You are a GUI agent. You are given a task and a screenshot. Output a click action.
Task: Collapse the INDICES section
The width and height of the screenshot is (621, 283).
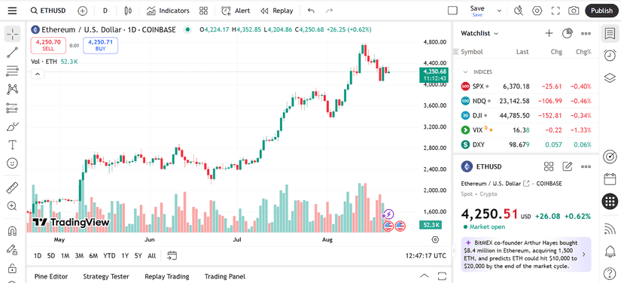tap(465, 72)
